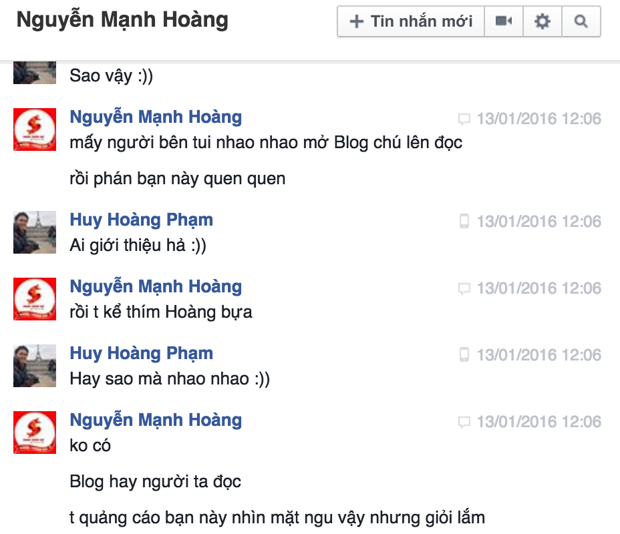Click the red logo avatar beside the "ko có" message
The height and width of the screenshot is (534, 620).
(35, 432)
